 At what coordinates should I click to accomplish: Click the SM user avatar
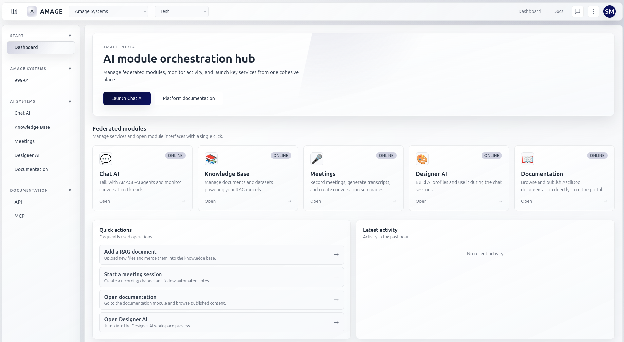point(609,11)
